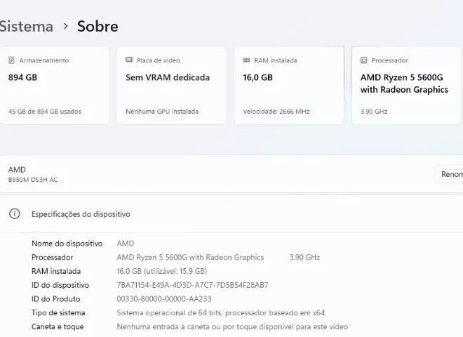Screen dimensions: 463x337
Task: Click the RAM instalada memory icon
Action: coord(246,60)
